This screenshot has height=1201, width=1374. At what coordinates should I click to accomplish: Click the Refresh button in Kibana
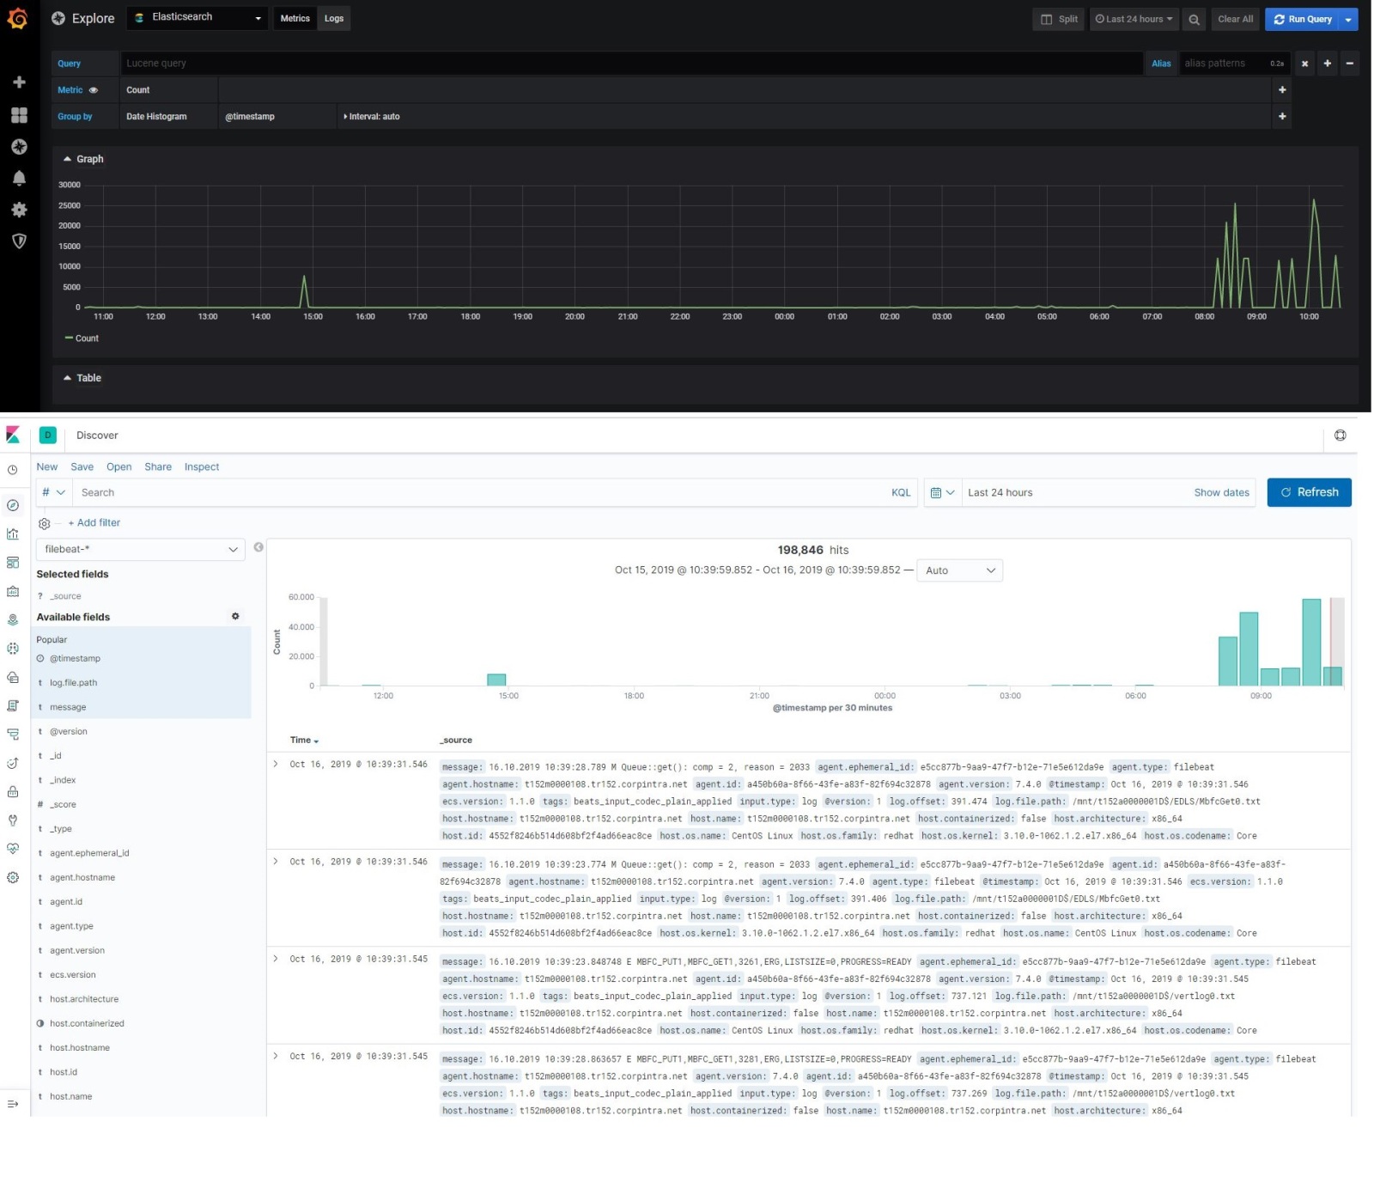click(x=1309, y=492)
